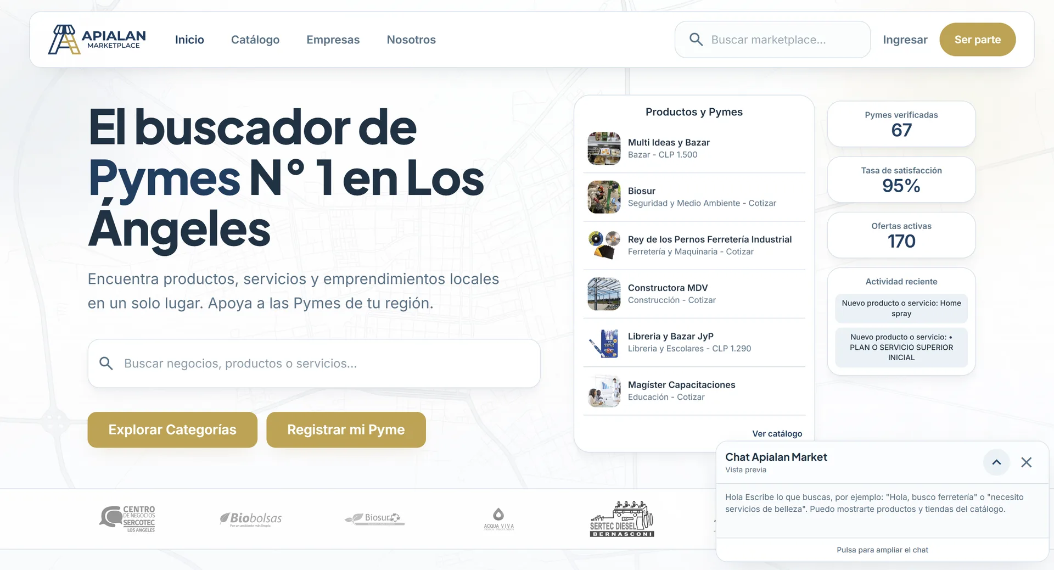
Task: Open the Biobolsas sponsor logo
Action: point(251,518)
